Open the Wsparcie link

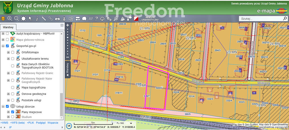53,123
